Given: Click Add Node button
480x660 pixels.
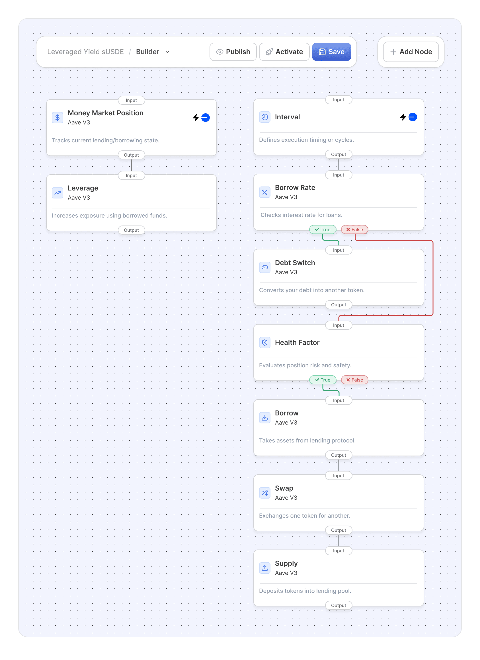Looking at the screenshot, I should click(x=411, y=52).
